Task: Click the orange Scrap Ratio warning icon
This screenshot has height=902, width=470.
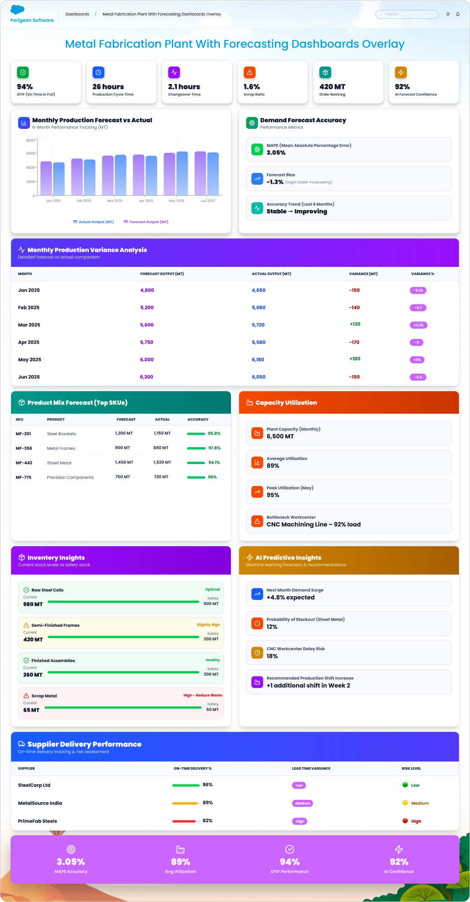Action: point(250,72)
